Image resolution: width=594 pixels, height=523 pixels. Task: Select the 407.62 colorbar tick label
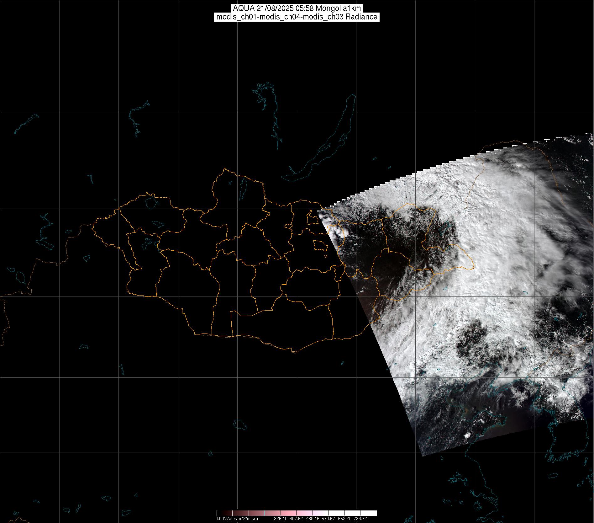(297, 519)
